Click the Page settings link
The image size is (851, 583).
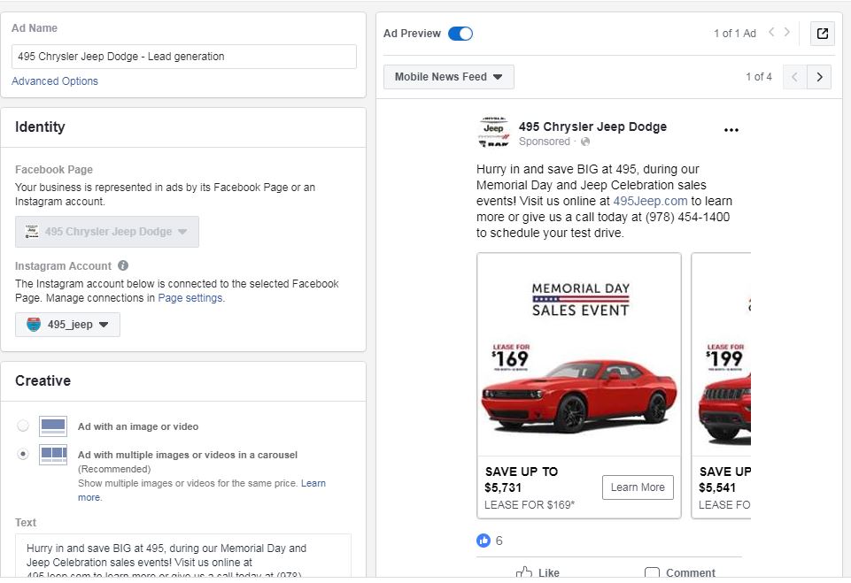[190, 298]
